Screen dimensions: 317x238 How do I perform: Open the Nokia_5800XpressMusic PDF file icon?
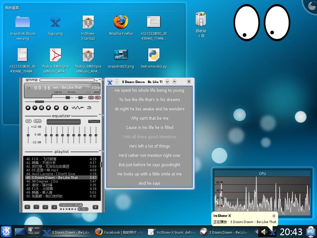coord(55,55)
